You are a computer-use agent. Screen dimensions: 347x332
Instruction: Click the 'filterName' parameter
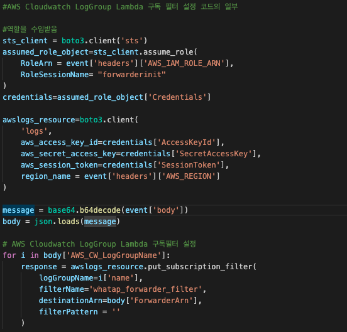pyautogui.click(x=62, y=289)
